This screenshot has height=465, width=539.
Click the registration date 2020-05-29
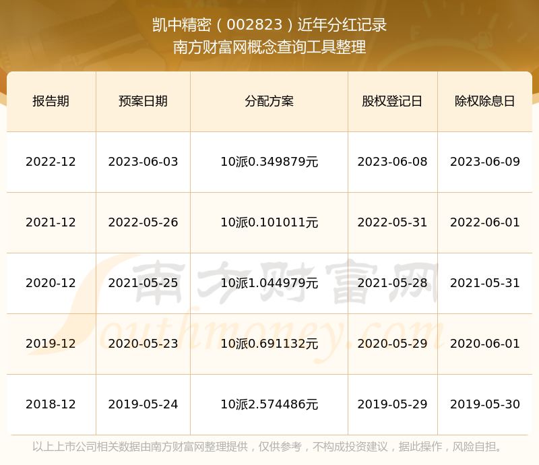pyautogui.click(x=392, y=344)
